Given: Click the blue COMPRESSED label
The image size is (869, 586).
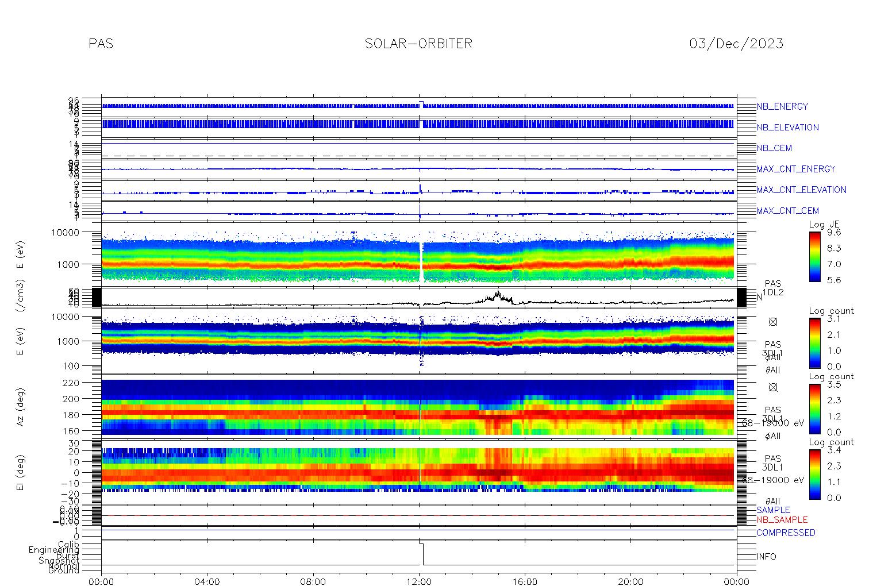Looking at the screenshot, I should [786, 533].
